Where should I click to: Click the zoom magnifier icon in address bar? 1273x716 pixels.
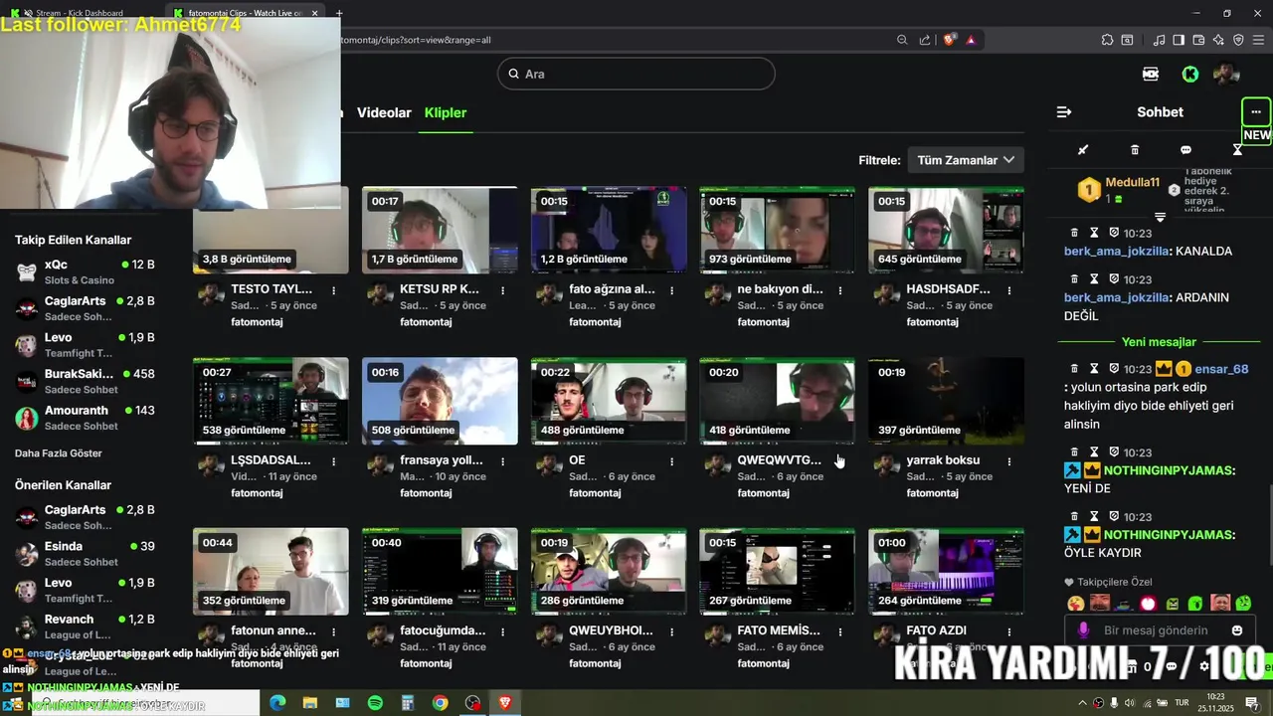902,40
